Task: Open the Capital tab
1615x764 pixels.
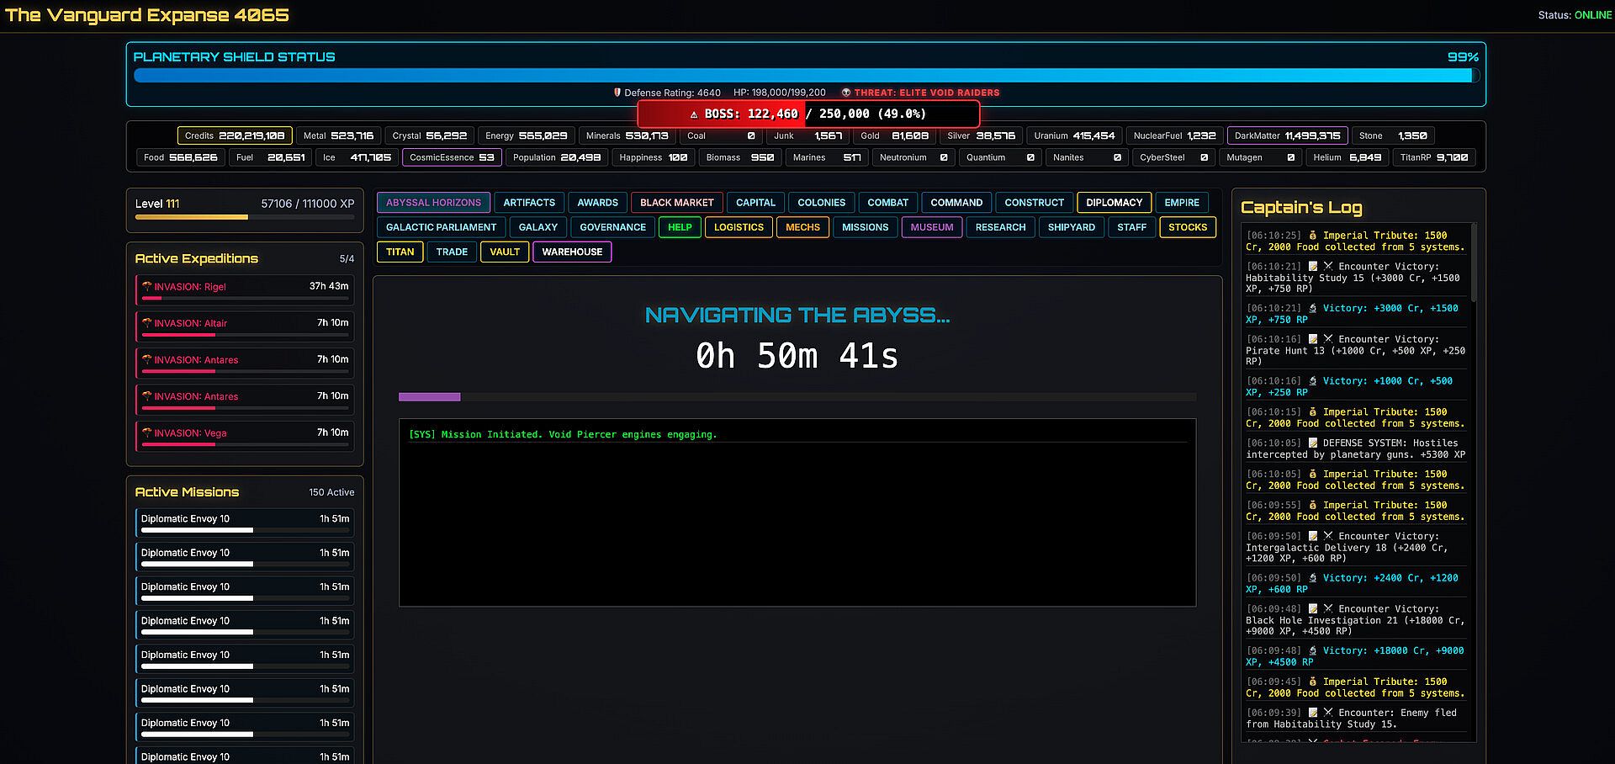Action: pos(755,203)
